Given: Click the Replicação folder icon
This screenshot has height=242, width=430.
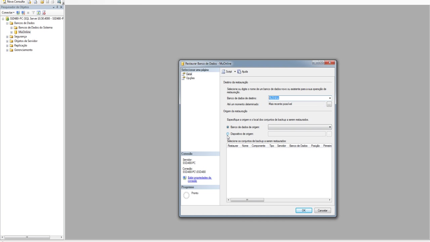Looking at the screenshot, I should tap(11, 45).
